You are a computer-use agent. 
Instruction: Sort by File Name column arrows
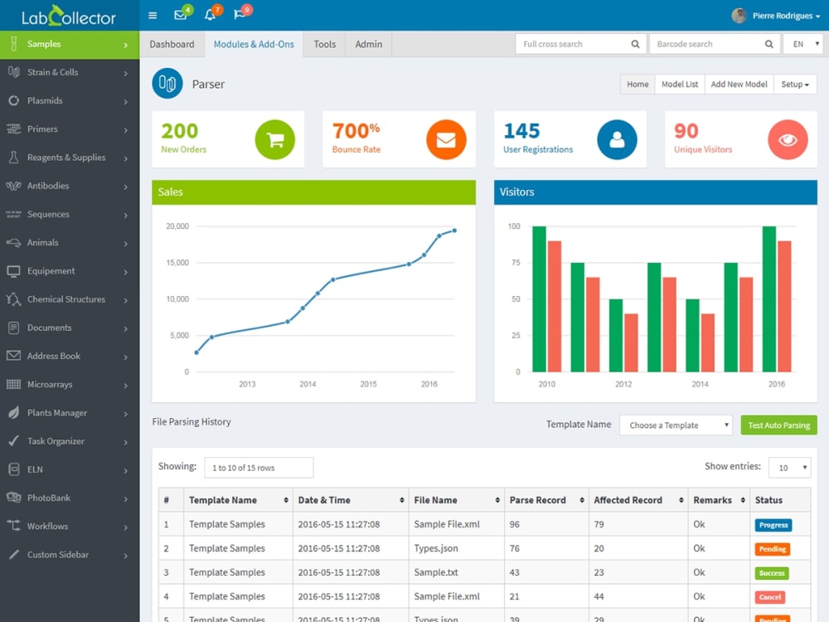[497, 500]
